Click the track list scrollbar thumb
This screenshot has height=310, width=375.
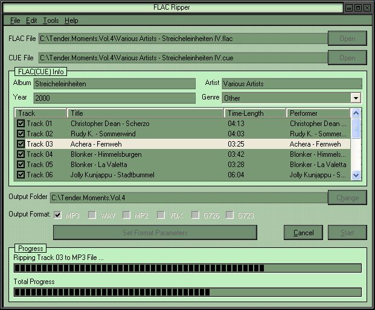pos(356,128)
